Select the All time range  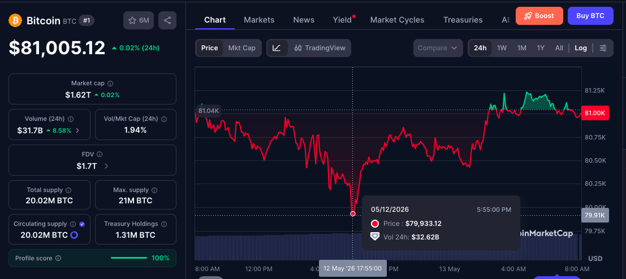[559, 48]
